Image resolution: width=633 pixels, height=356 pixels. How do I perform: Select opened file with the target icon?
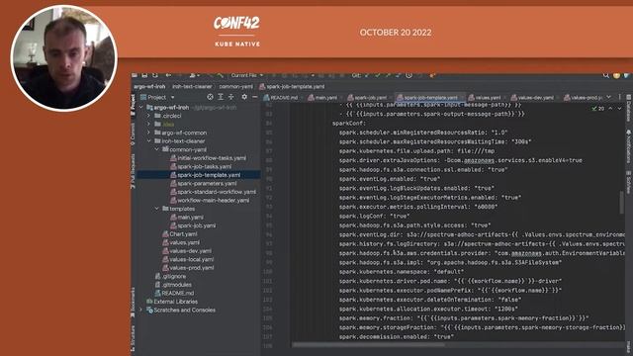pyautogui.click(x=210, y=97)
